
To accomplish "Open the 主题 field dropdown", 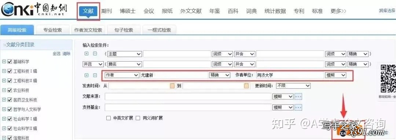I will pos(124,54).
